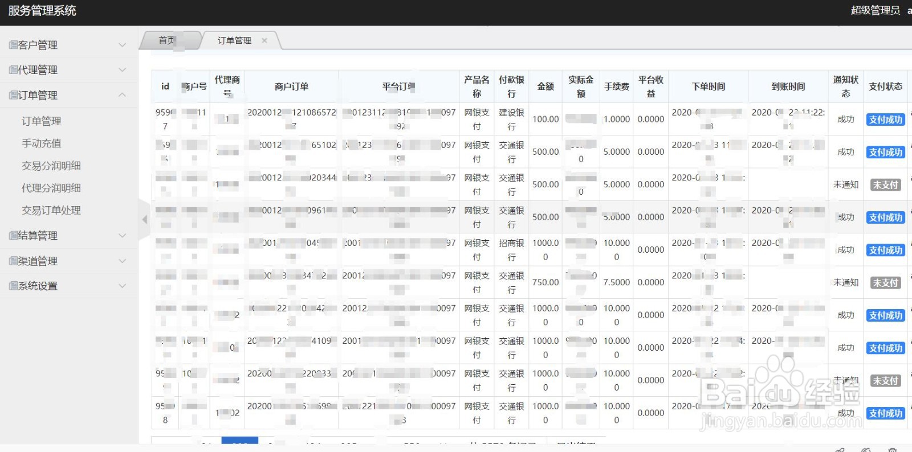The width and height of the screenshot is (912, 452).
Task: Open the 客户管理 menu label
Action: coord(38,45)
